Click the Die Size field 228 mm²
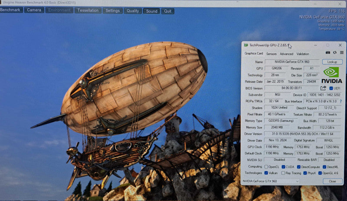This screenshot has height=201, width=347. pos(311,75)
